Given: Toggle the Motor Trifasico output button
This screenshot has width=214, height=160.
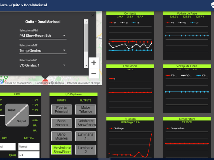Looking at the screenshot, I should [86, 109].
